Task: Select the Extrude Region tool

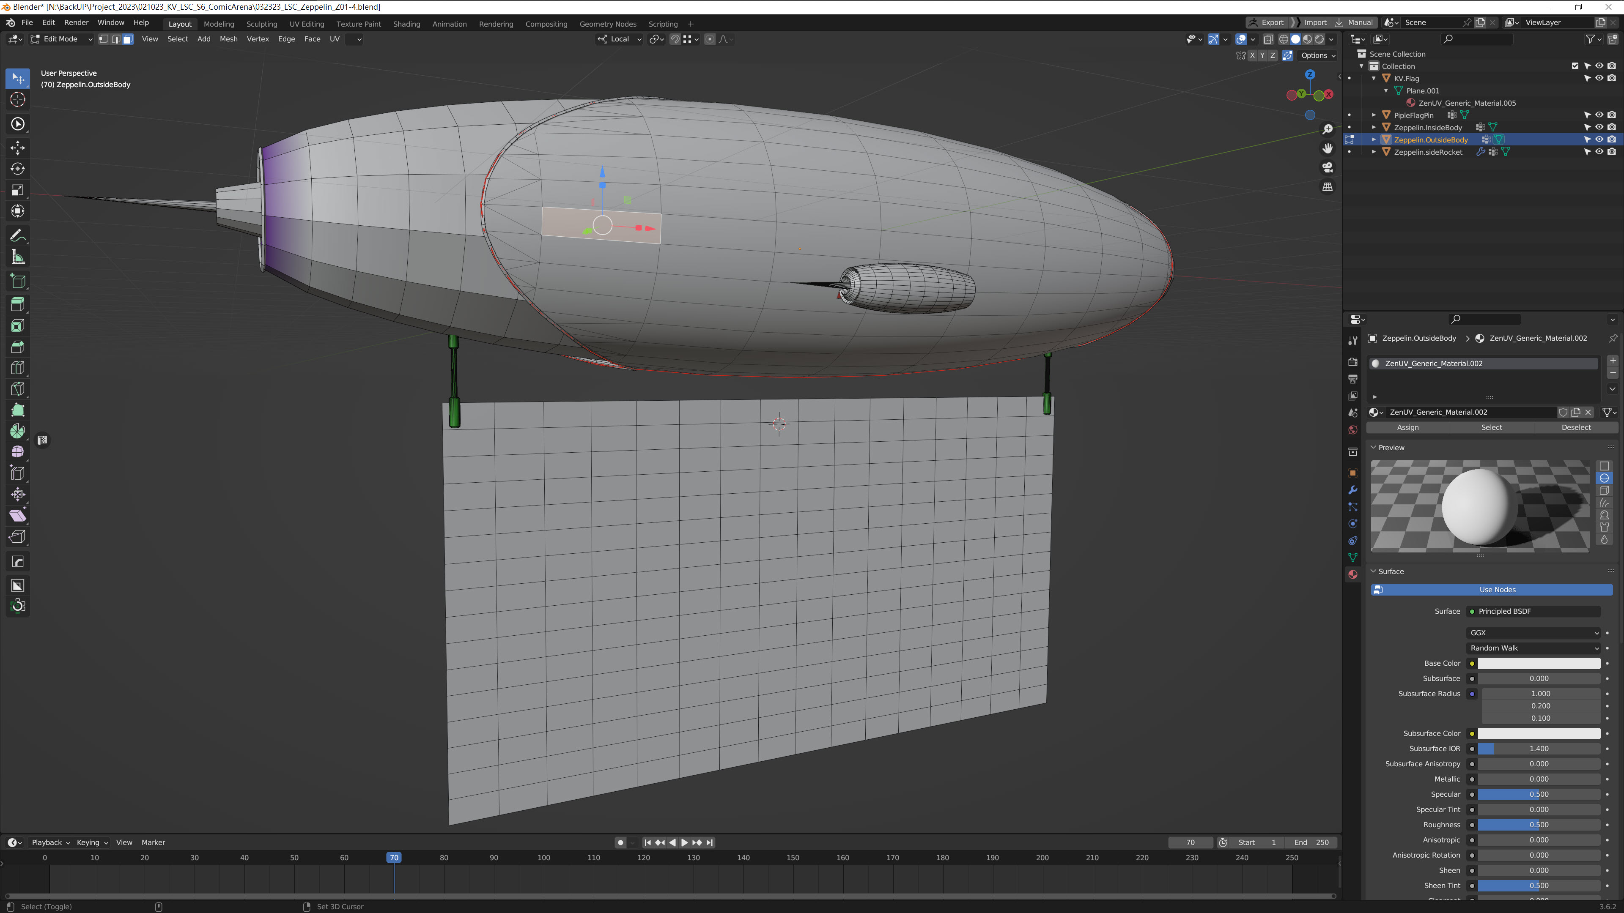Action: (18, 304)
